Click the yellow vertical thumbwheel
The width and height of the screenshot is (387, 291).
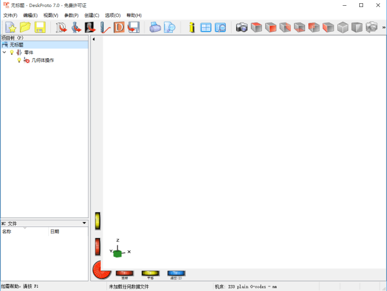[97, 221]
